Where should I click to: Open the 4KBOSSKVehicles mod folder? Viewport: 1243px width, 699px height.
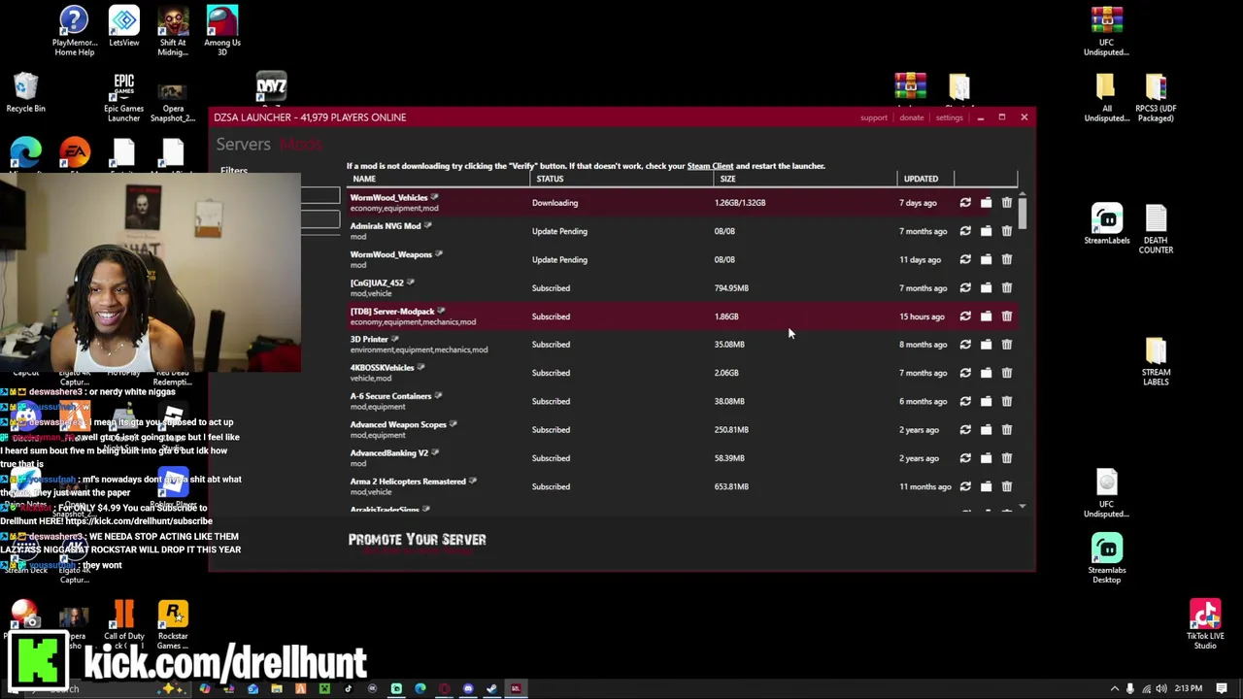pos(986,373)
